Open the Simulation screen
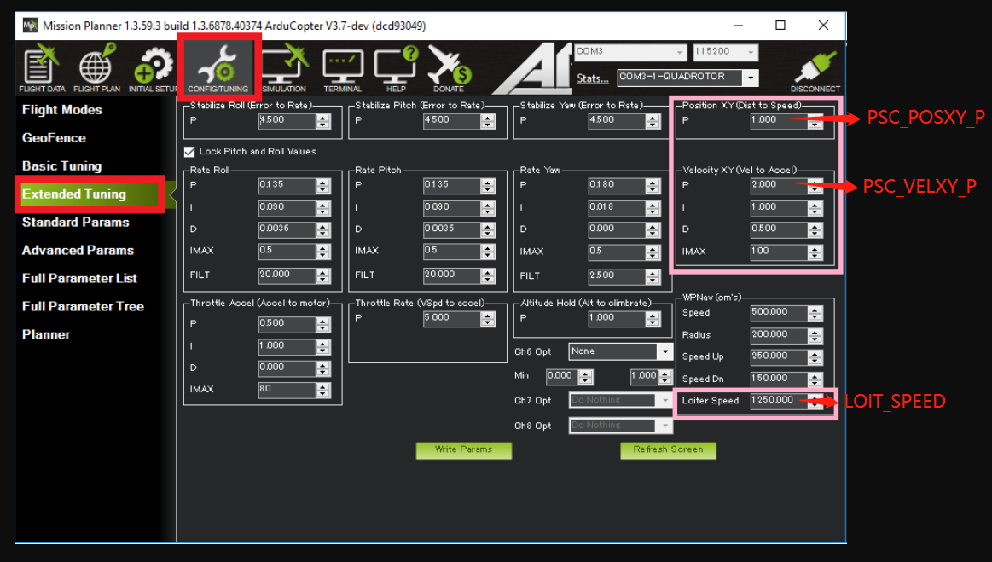 [x=284, y=68]
